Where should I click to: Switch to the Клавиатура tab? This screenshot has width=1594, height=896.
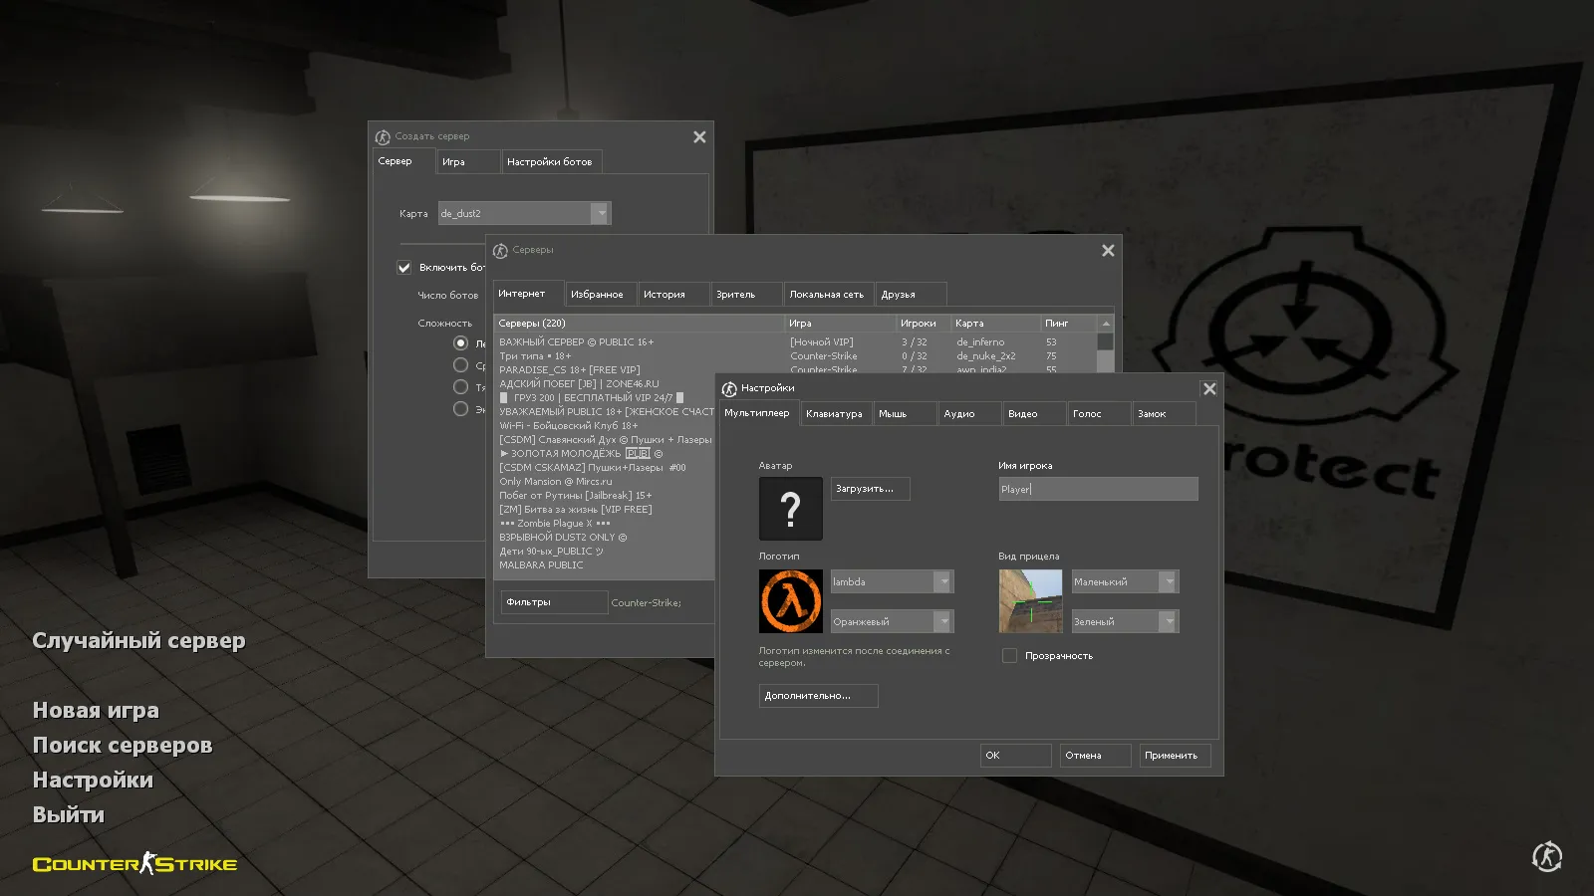pos(836,413)
